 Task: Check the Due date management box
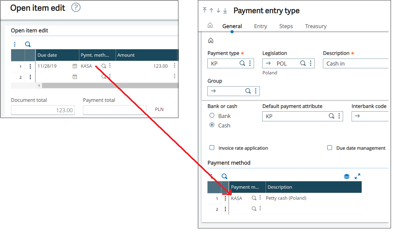click(329, 148)
